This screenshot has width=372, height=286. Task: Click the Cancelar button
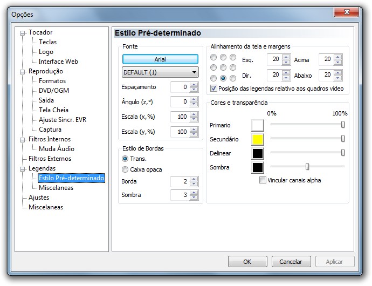pos(291,262)
